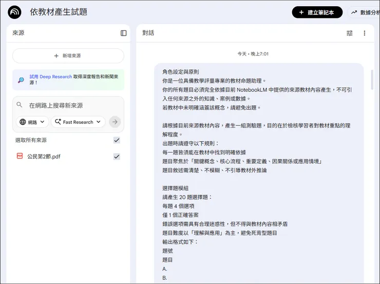Click the notebook title 依教材產生試題
380x284 pixels.
59,12
